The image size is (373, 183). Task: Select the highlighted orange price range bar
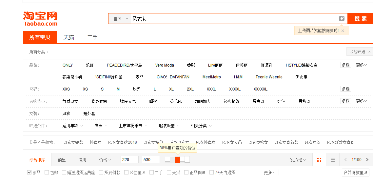(x=177, y=160)
